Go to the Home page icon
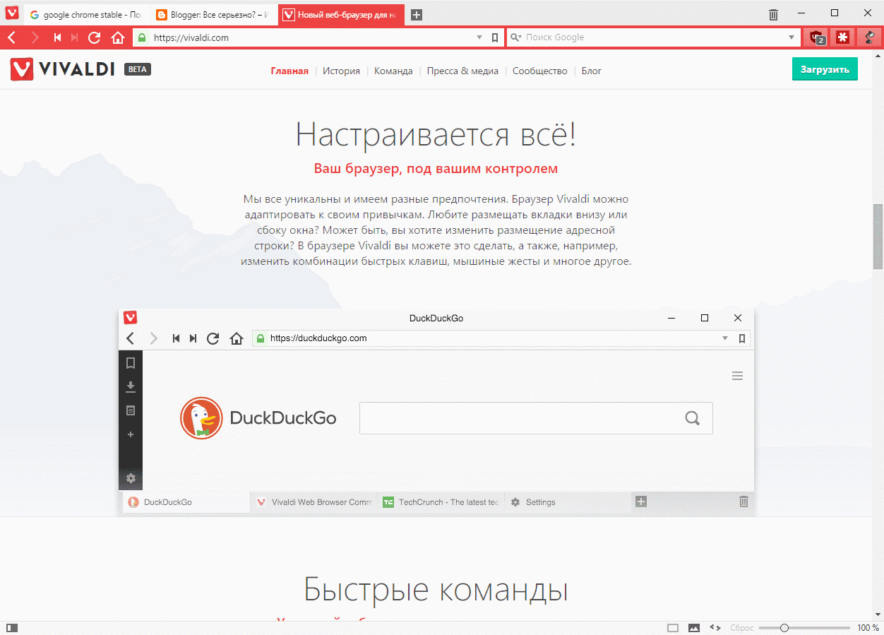The width and height of the screenshot is (884, 635). pos(118,37)
